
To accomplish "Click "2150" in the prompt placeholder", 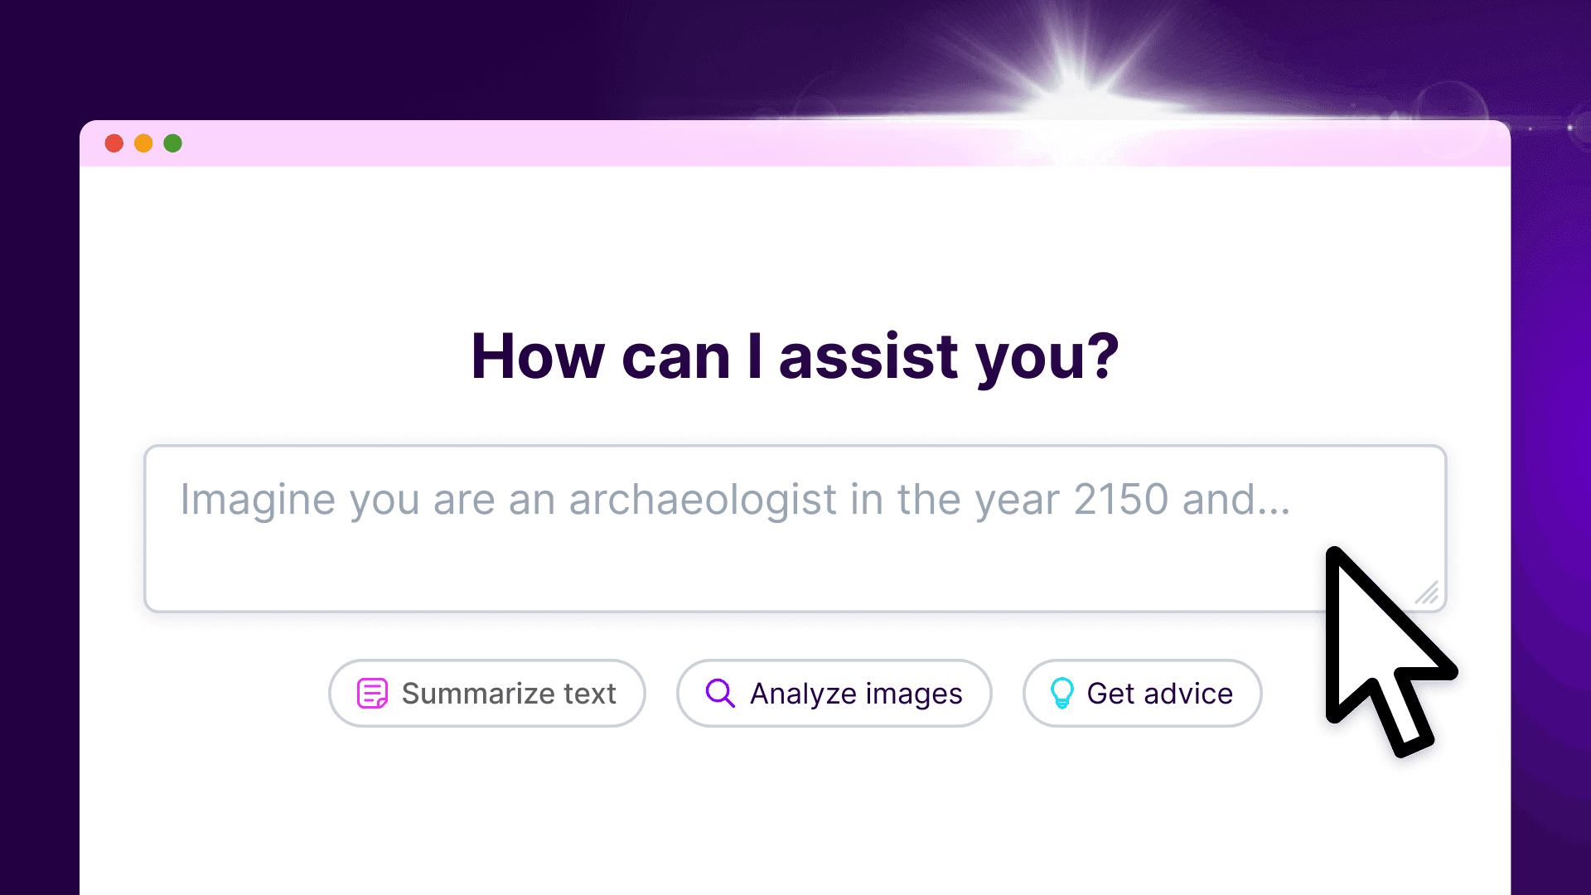I will (x=1120, y=500).
